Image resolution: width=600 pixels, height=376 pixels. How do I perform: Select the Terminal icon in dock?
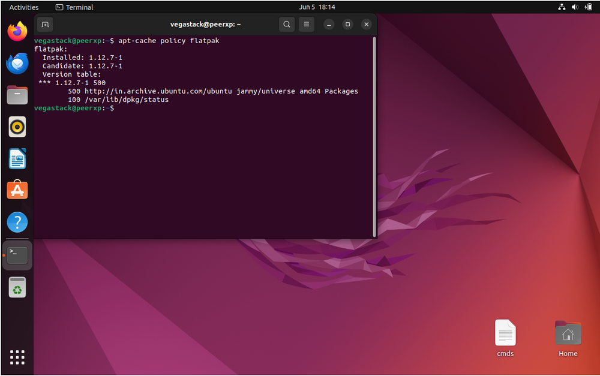pos(17,255)
